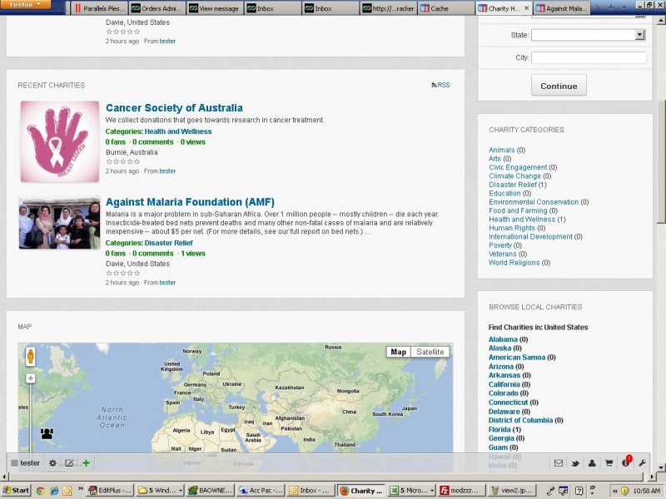Open the notifications icon with red badge
666x499 pixels.
pyautogui.click(x=626, y=462)
